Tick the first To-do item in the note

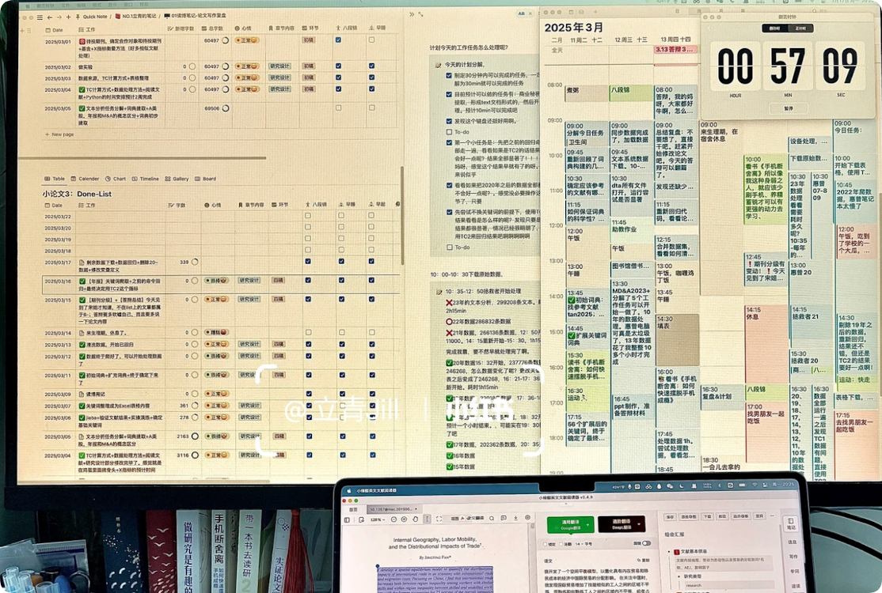(449, 132)
